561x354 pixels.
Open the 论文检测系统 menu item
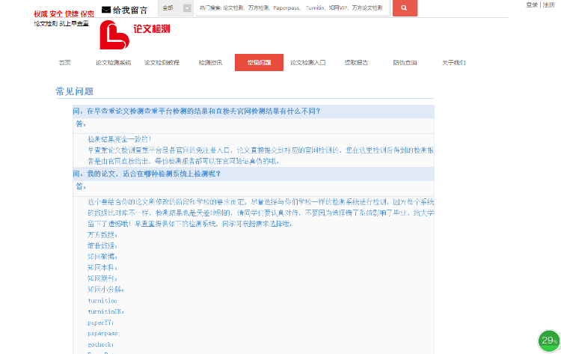[x=114, y=63]
